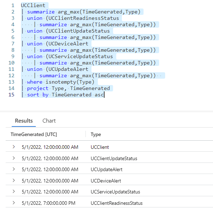Click line number 1 in the gutter
The height and width of the screenshot is (214, 213).
13,6
